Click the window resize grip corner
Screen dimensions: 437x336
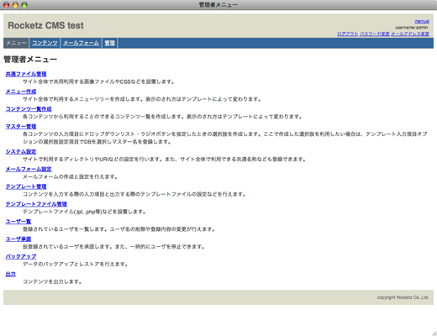pos(434,333)
